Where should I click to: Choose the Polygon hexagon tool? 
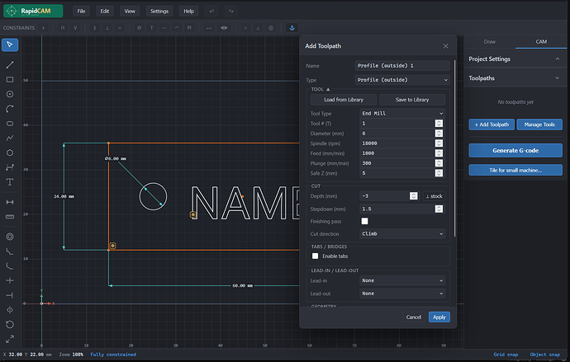pos(10,153)
